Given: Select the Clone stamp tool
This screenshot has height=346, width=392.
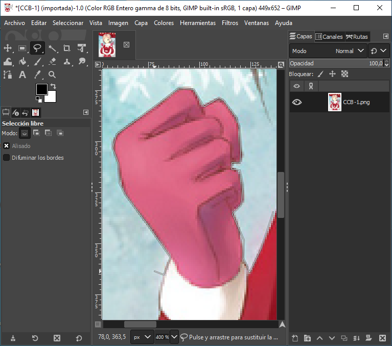Looking at the screenshot, I should point(67,61).
